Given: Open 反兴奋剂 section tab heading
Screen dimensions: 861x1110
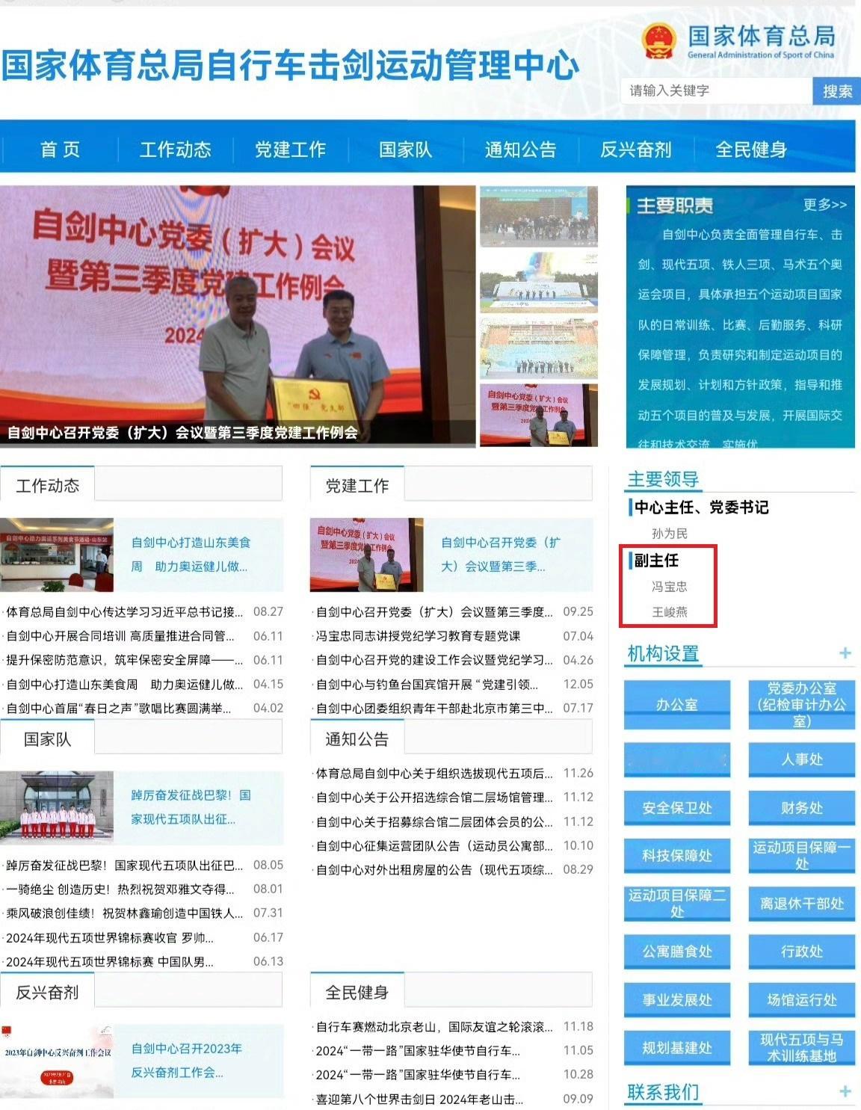Looking at the screenshot, I should [x=48, y=993].
